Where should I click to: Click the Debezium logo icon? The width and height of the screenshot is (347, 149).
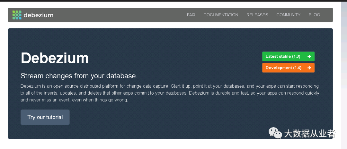[x=17, y=15]
